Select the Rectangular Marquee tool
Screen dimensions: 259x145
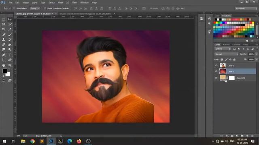[4, 19]
